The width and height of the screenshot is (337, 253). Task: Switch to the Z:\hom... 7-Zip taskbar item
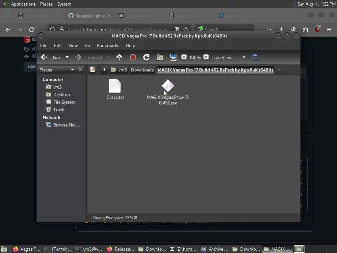[183, 249]
